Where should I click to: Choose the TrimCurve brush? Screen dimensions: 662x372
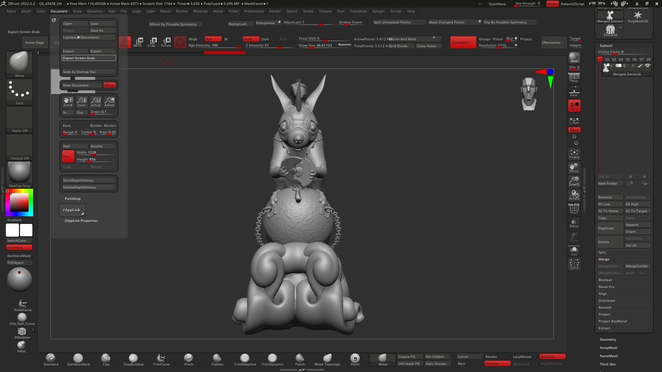click(161, 360)
